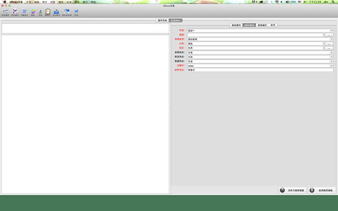Expand the 关键字 dropdown arrow with 'news'
Screen dimensions: 338x211
coord(332,66)
